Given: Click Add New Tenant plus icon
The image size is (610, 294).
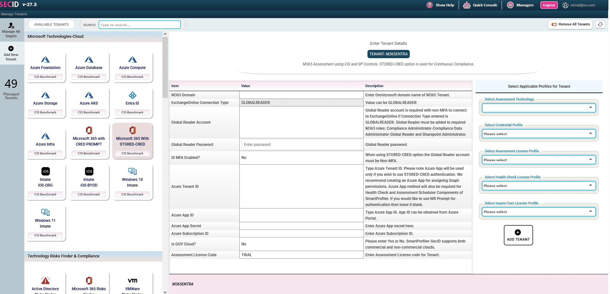Looking at the screenshot, I should pyautogui.click(x=11, y=48).
